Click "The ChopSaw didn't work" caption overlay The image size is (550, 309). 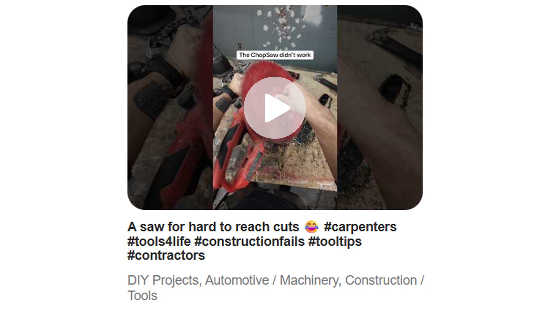click(x=275, y=55)
